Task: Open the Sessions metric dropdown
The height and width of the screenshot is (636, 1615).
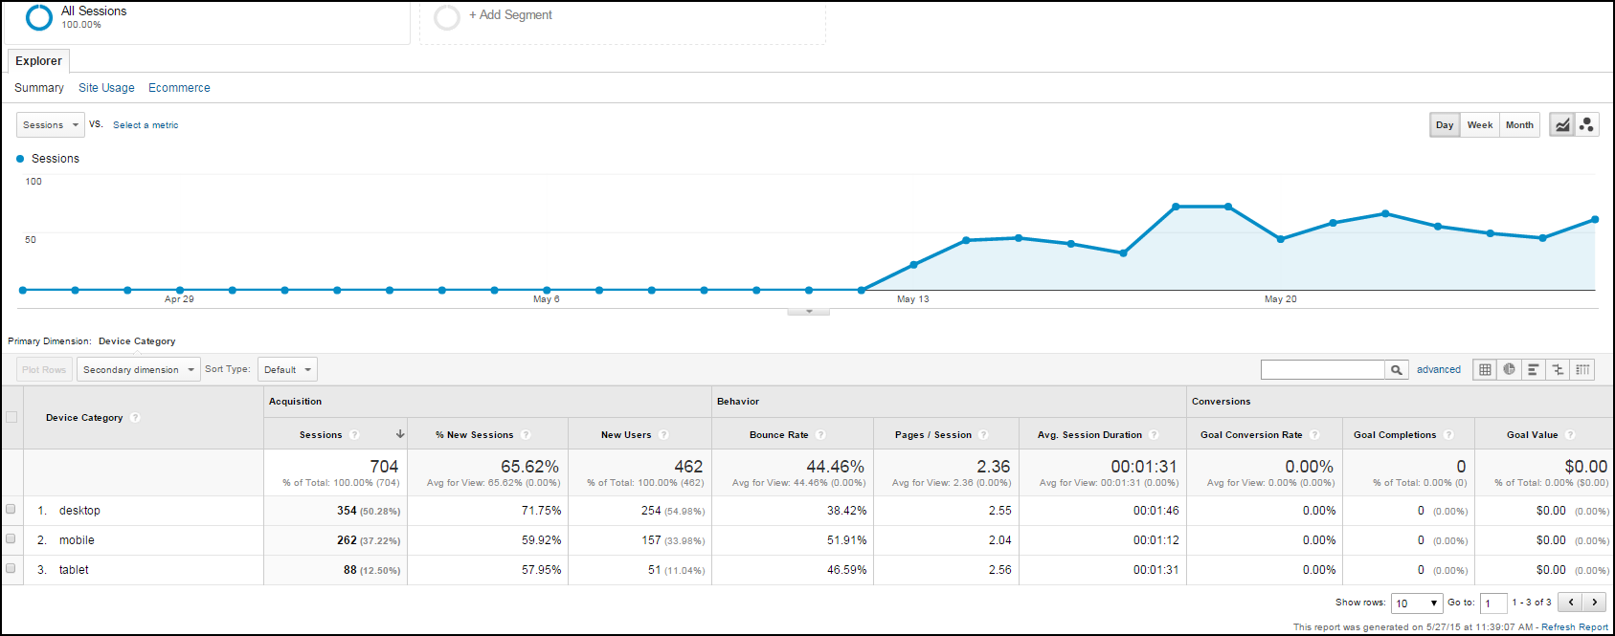Action: pyautogui.click(x=50, y=125)
